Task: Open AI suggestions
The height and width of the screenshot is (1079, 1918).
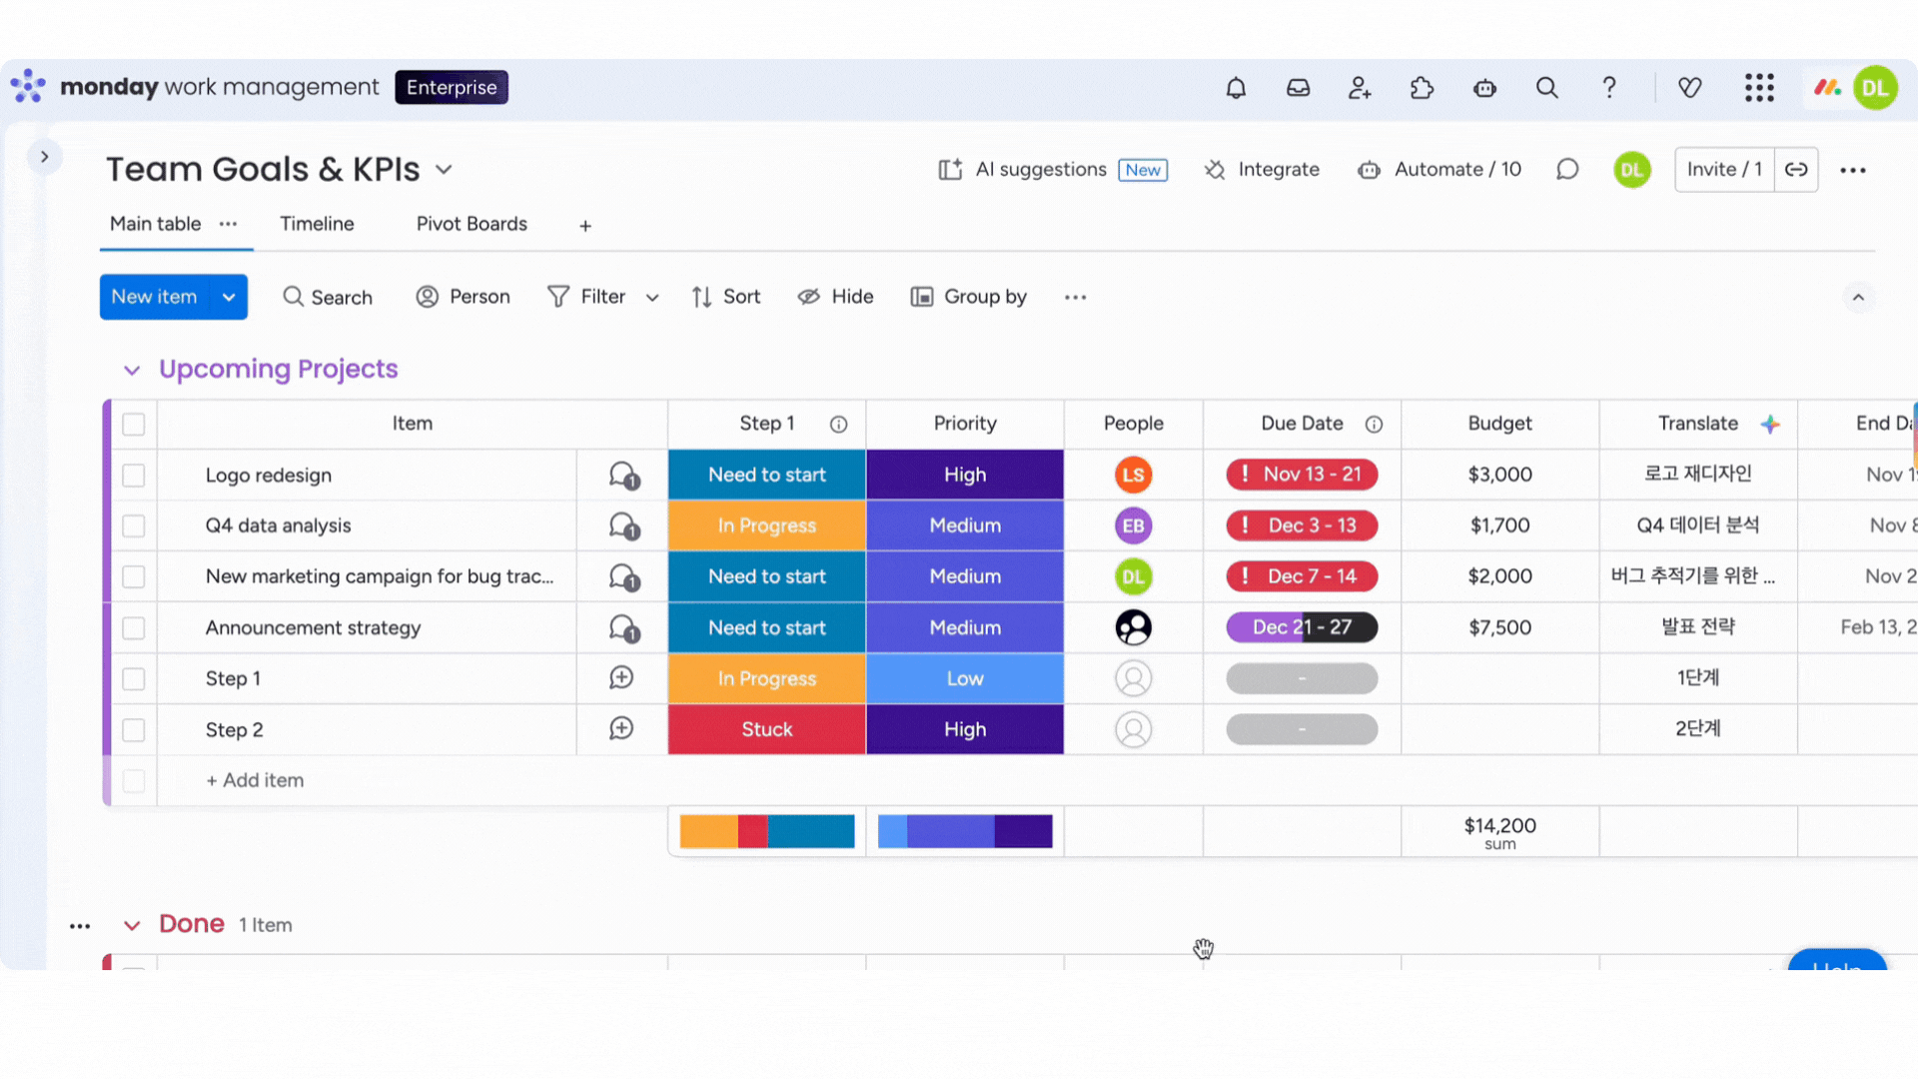Action: pos(1053,170)
